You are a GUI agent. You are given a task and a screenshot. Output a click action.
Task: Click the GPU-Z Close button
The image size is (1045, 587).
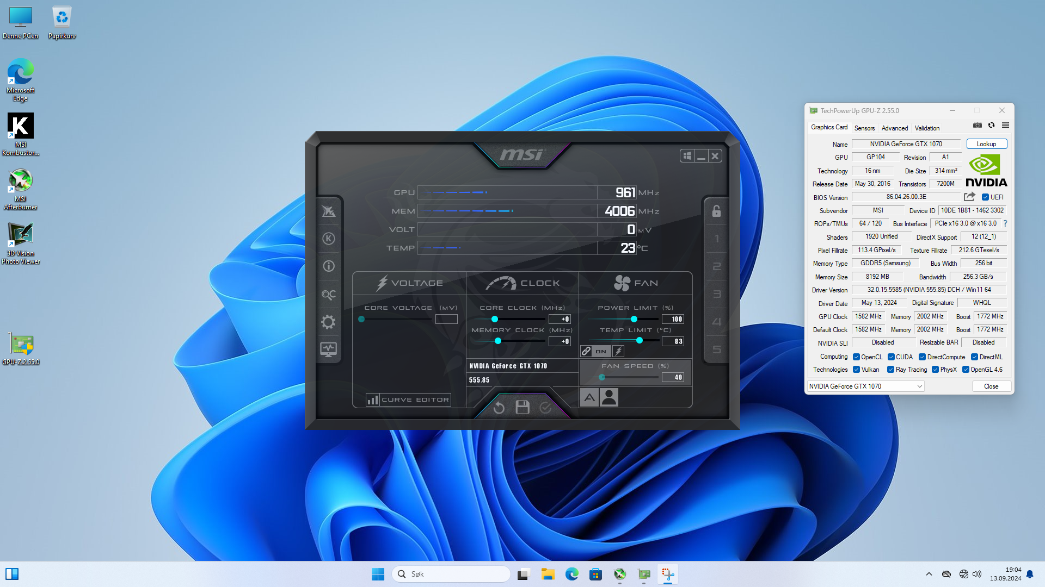(x=991, y=386)
